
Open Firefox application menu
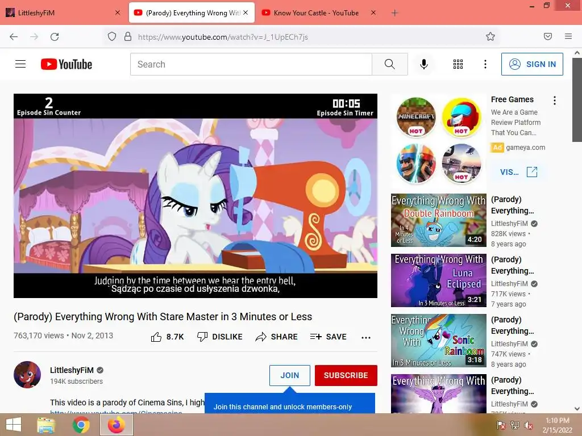(x=568, y=36)
